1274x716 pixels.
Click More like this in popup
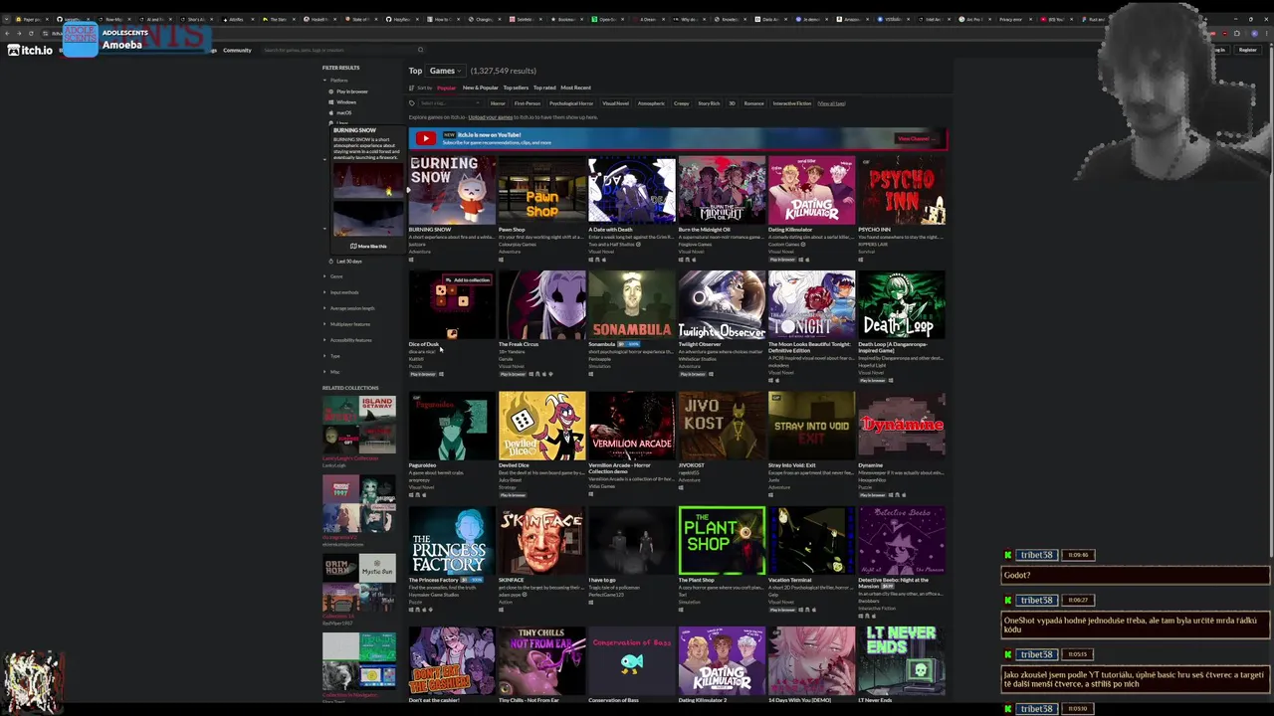[x=368, y=246]
